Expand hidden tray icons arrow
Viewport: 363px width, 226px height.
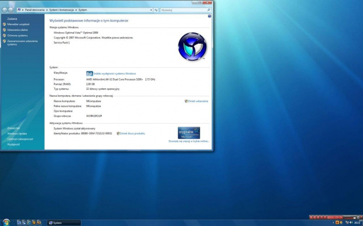tap(333, 222)
